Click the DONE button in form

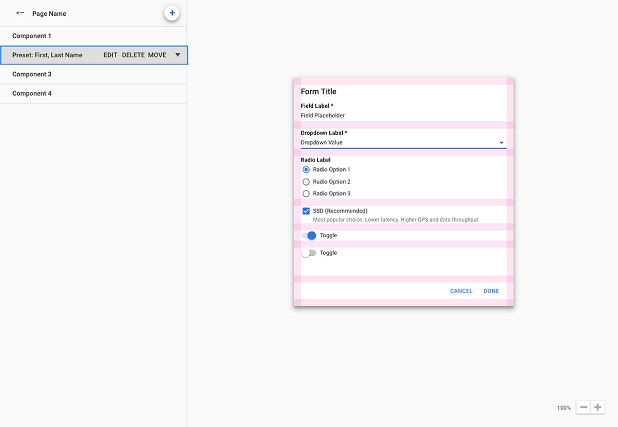[x=491, y=291]
